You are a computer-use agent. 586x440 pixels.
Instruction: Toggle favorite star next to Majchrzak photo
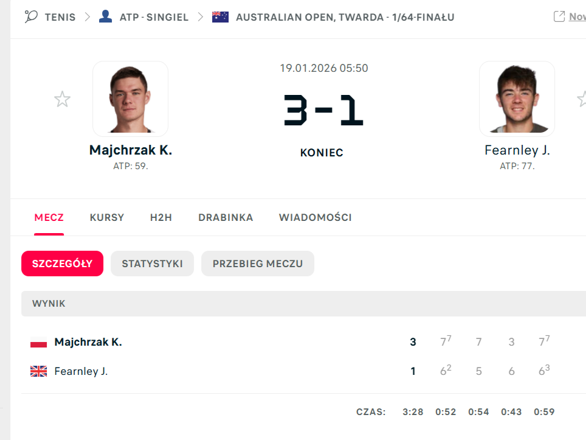click(x=62, y=99)
